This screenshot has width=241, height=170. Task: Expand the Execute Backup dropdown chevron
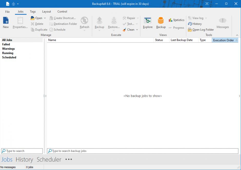99,30
